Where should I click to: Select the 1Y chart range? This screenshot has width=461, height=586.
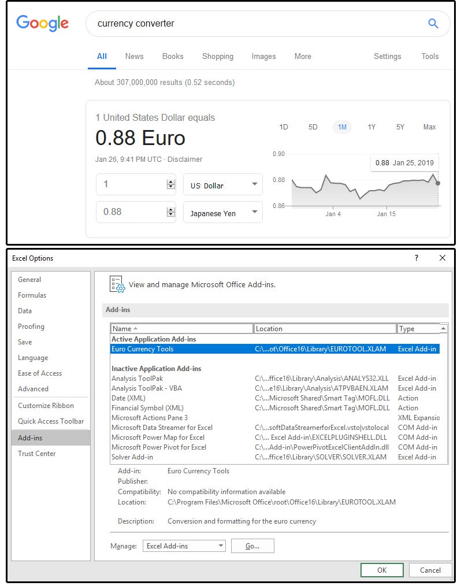(371, 127)
